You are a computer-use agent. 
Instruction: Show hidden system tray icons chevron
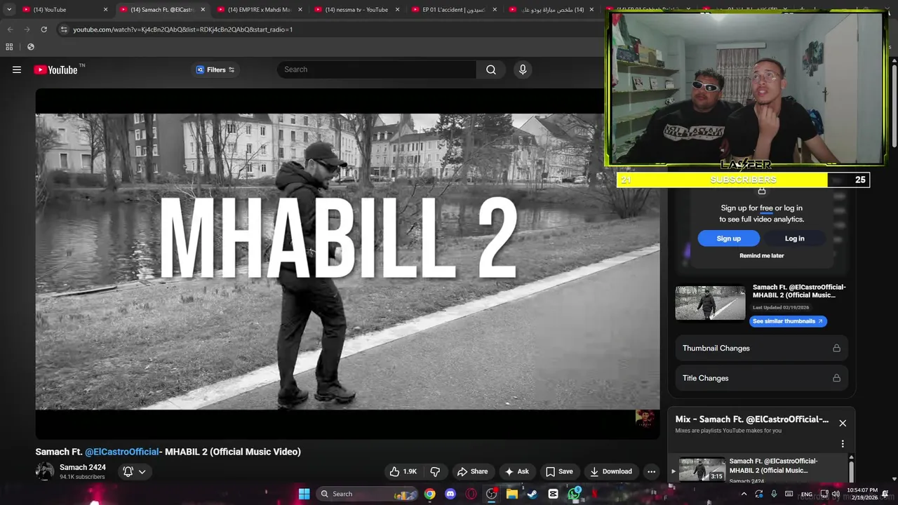(744, 494)
